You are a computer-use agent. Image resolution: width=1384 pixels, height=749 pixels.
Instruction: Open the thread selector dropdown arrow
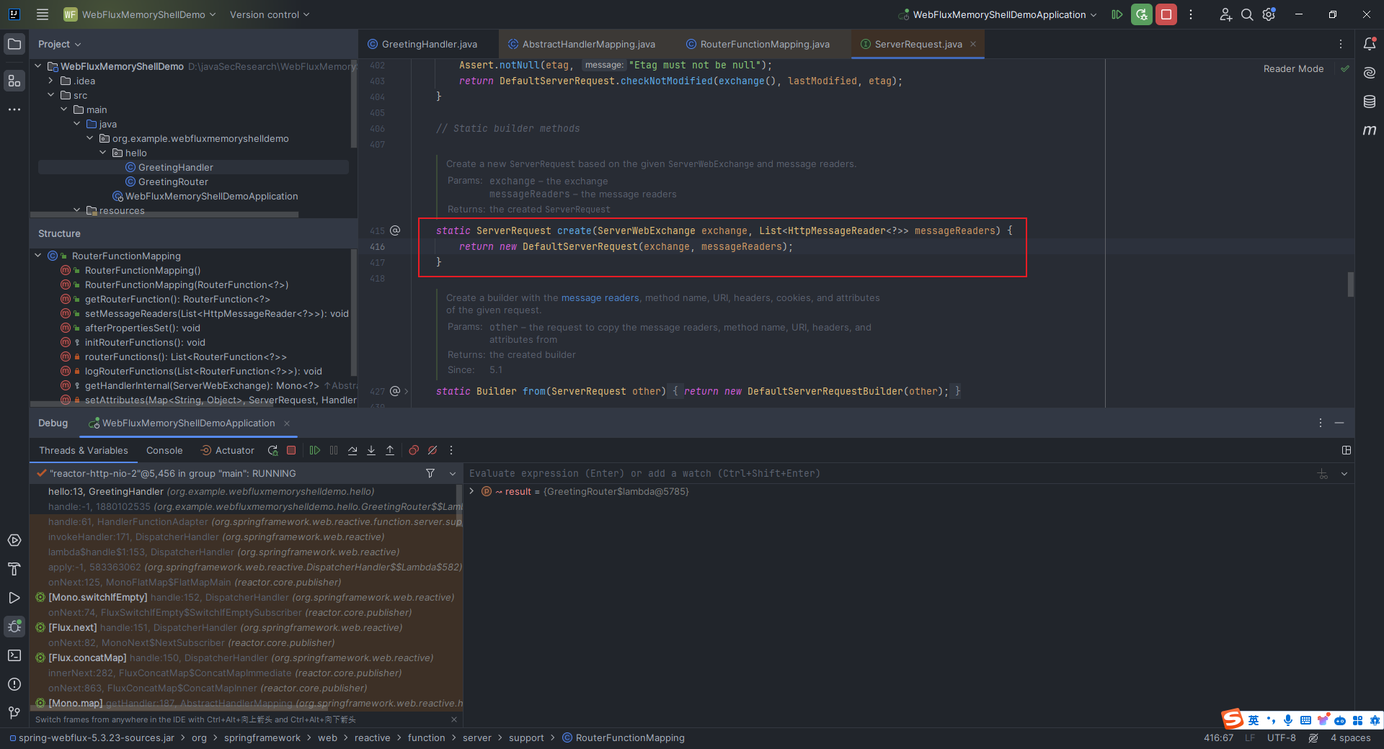pos(453,473)
